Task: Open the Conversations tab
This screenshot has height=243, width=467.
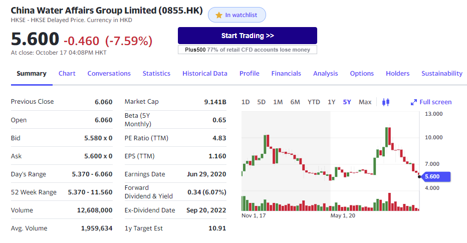Action: click(x=109, y=74)
